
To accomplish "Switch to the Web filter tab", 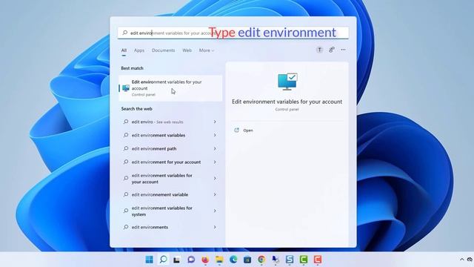I will coord(187,50).
